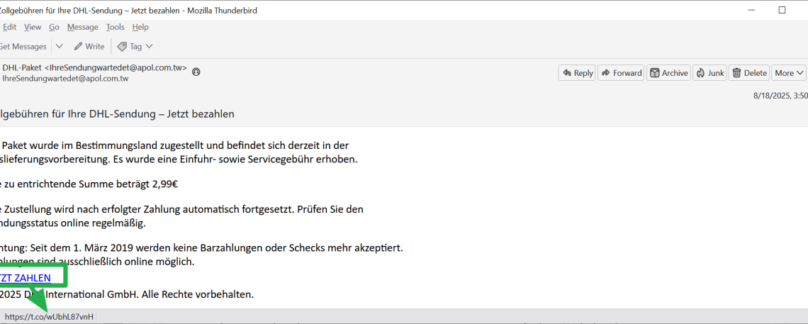Screen dimensions: 808x324
Task: Open the More actions dropdown
Action: [789, 73]
